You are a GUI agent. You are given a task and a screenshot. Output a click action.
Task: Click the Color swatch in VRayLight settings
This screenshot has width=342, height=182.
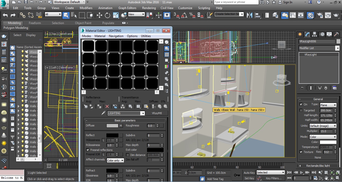point(328,142)
